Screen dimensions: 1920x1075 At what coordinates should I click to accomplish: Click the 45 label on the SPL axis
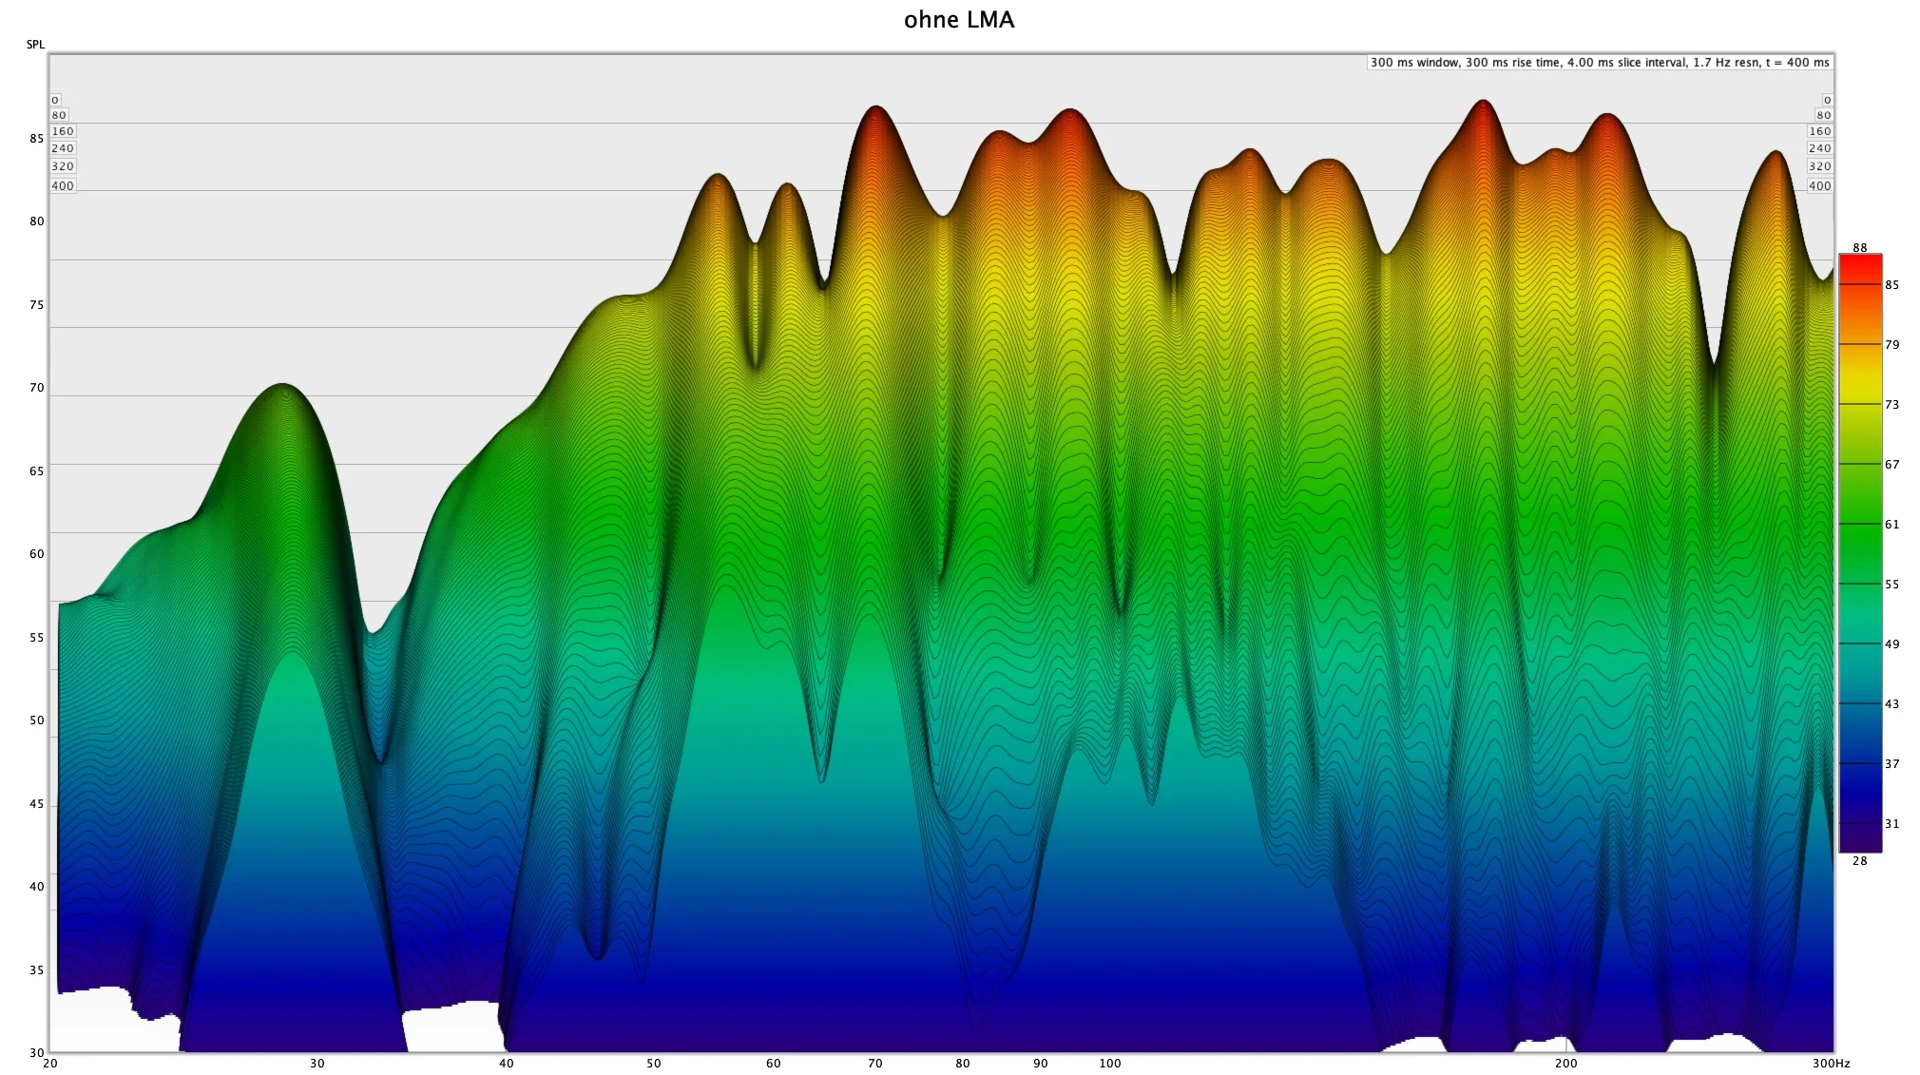click(x=37, y=804)
